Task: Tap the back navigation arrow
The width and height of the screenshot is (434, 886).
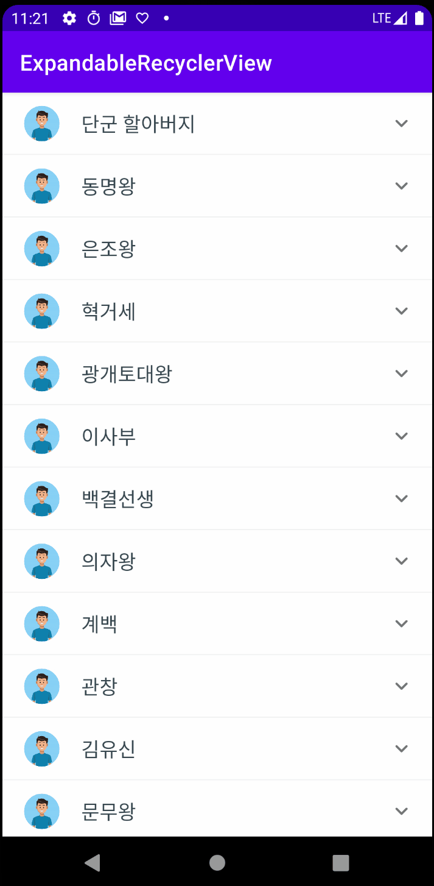Action: pyautogui.click(x=93, y=862)
